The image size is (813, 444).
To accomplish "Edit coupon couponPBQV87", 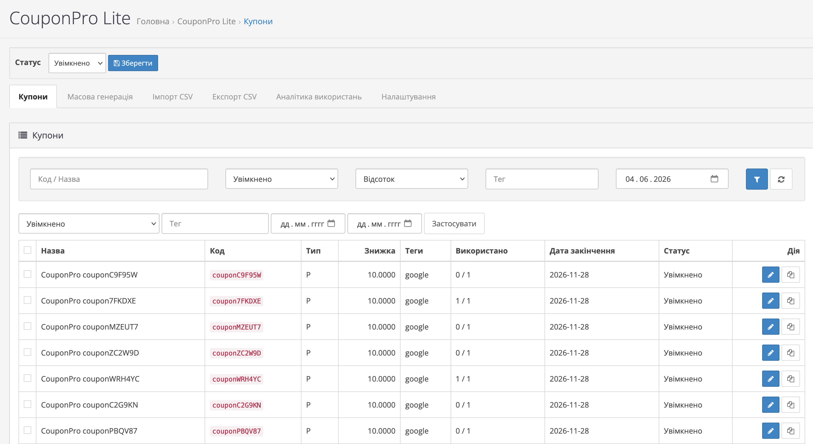I will [771, 431].
